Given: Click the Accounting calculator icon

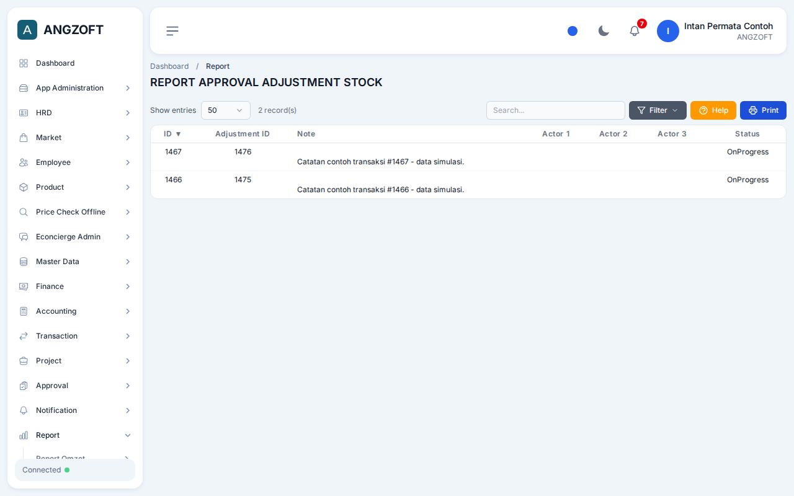Looking at the screenshot, I should pyautogui.click(x=24, y=311).
